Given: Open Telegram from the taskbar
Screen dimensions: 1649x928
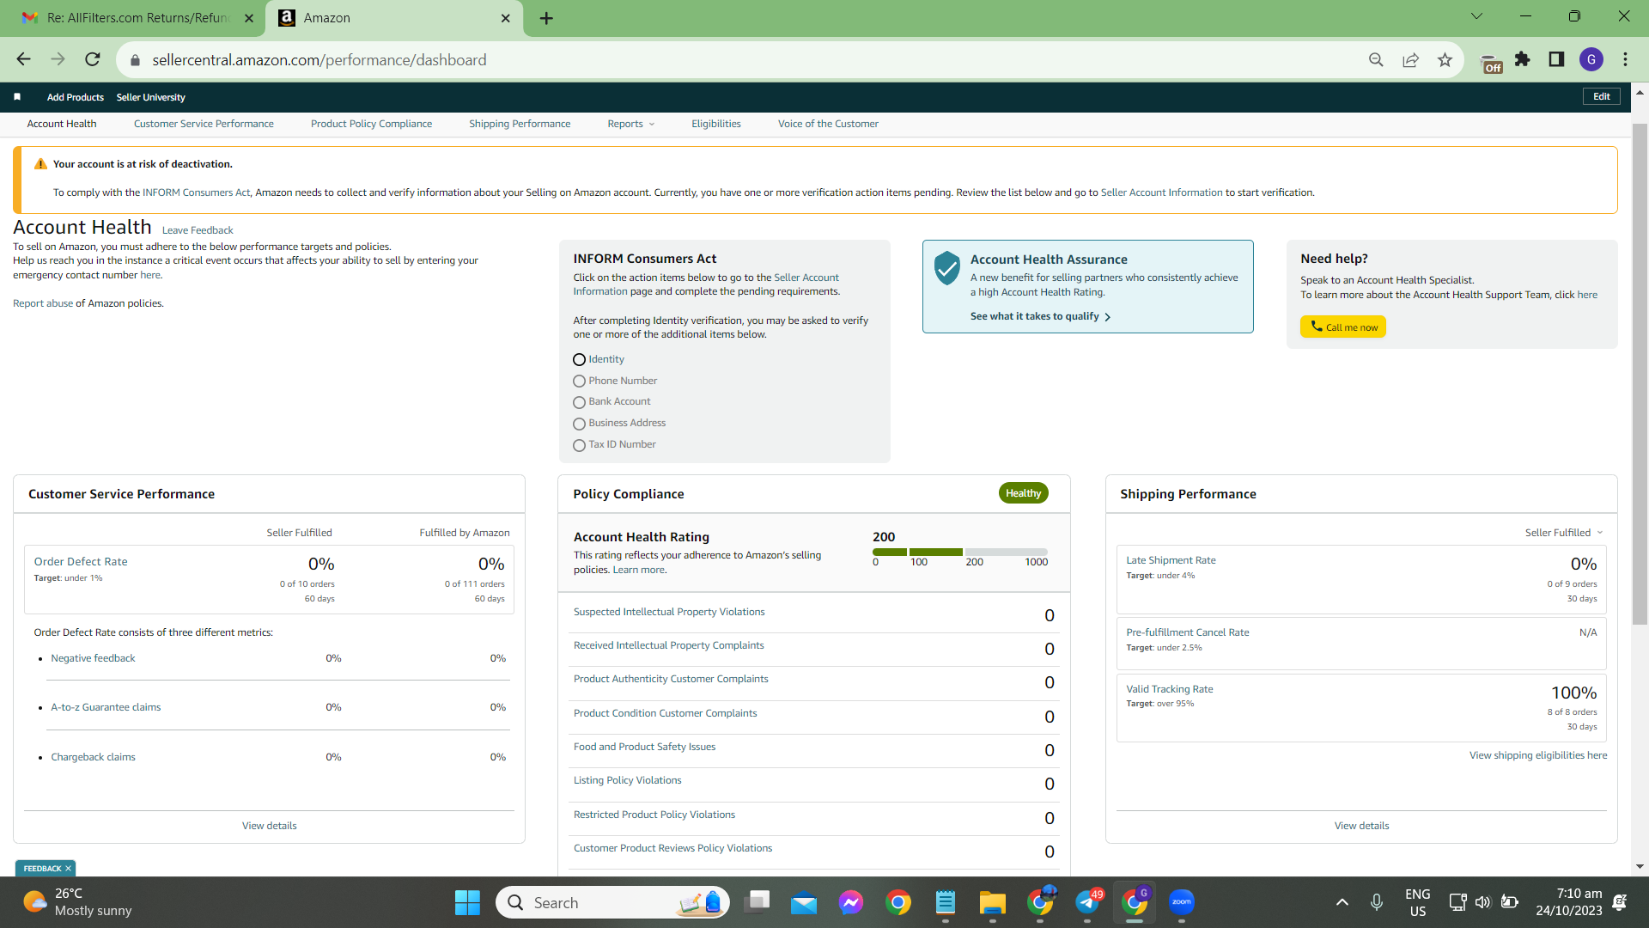Looking at the screenshot, I should tap(1088, 902).
